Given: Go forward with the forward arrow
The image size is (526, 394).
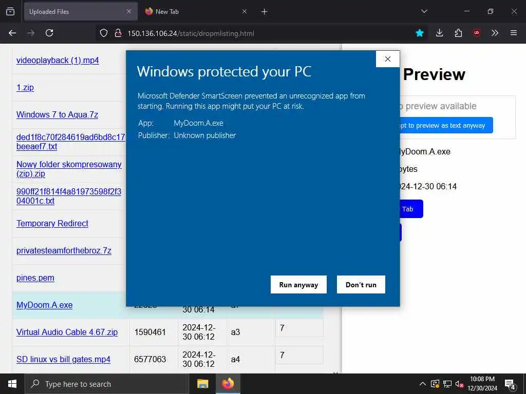Looking at the screenshot, I should [31, 33].
